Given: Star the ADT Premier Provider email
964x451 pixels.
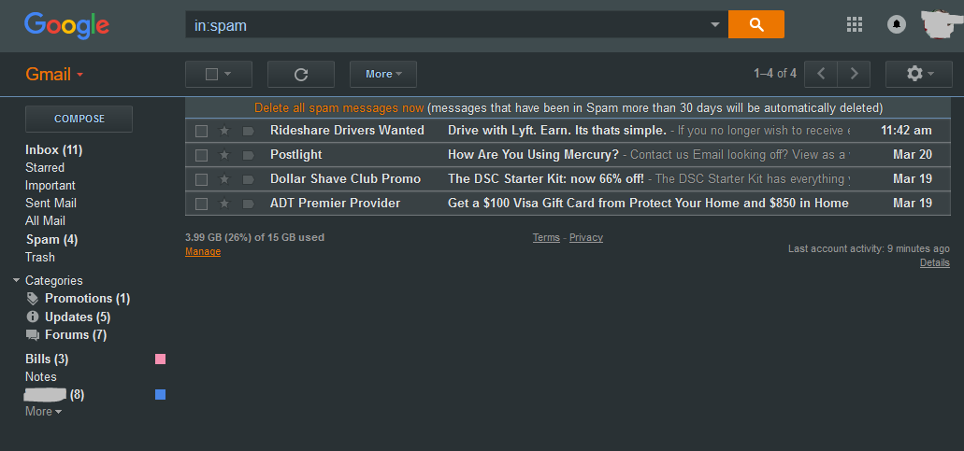Looking at the screenshot, I should [x=224, y=204].
